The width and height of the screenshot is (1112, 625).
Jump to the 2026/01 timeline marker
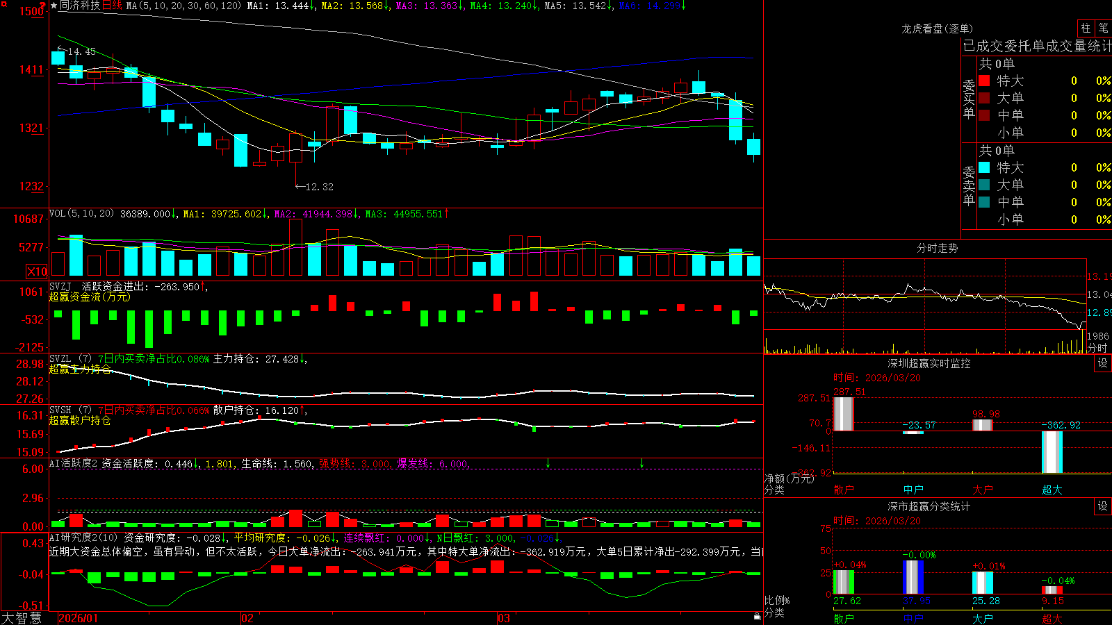pos(79,618)
